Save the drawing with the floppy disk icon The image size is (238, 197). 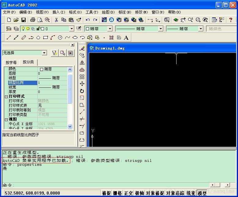(24, 20)
